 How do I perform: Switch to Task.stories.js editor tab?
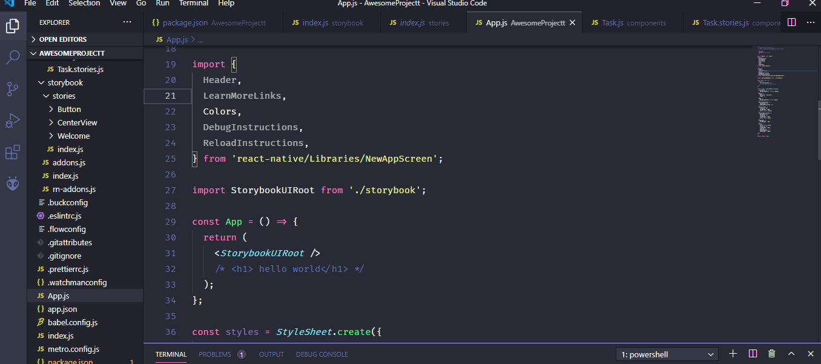point(733,22)
